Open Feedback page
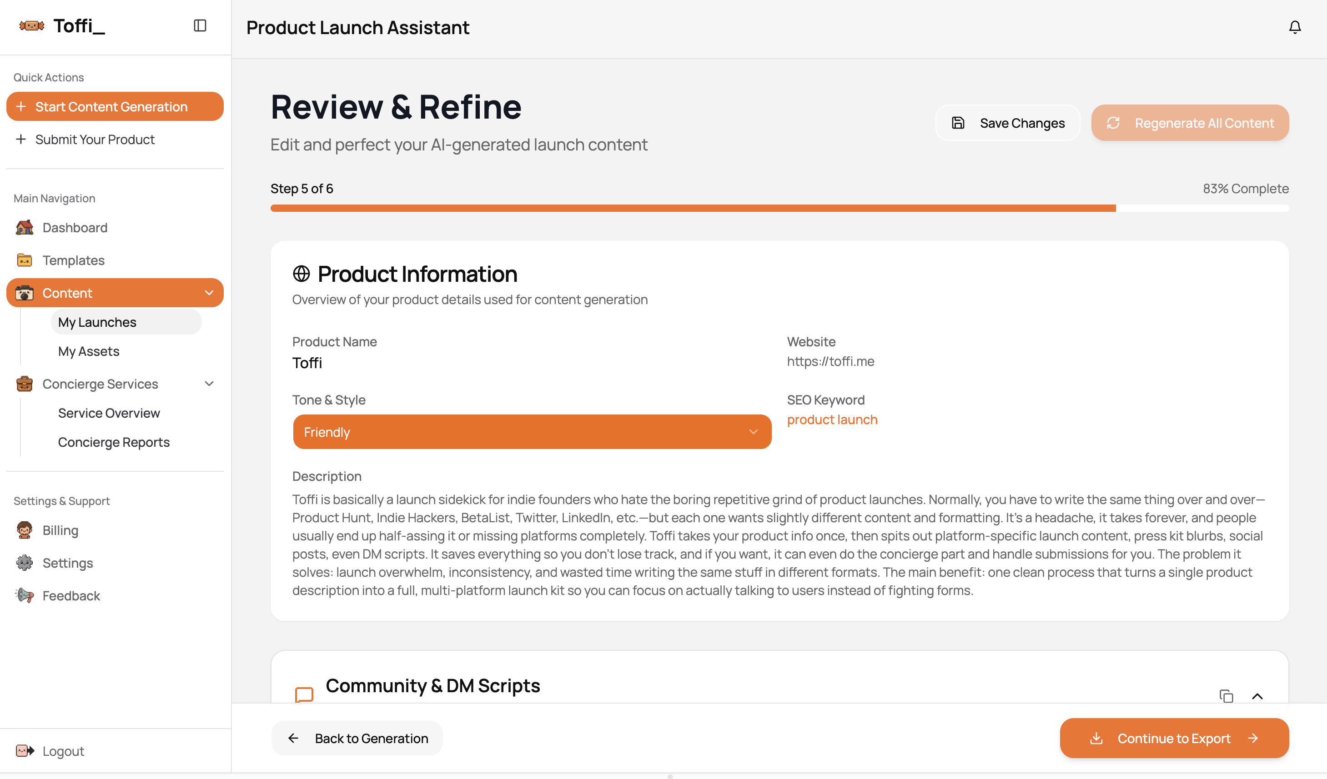The height and width of the screenshot is (779, 1327). click(115, 595)
